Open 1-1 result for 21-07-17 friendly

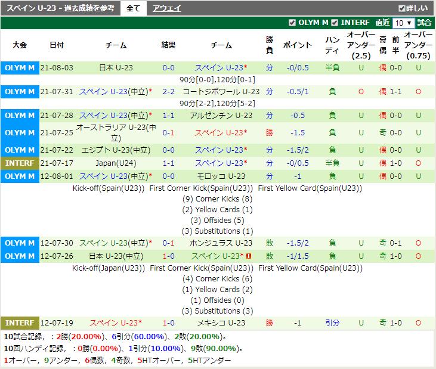click(x=169, y=163)
